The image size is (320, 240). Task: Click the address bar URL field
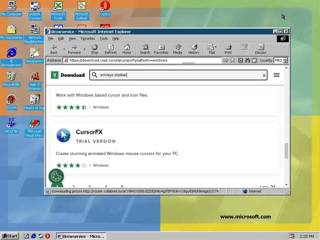tap(142, 60)
